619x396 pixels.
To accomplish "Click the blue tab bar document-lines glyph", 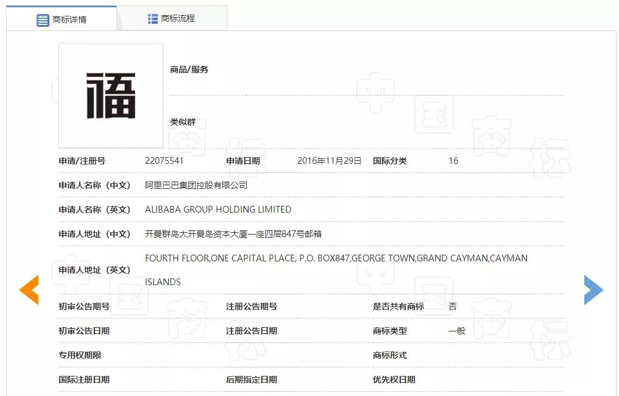I will pyautogui.click(x=42, y=19).
